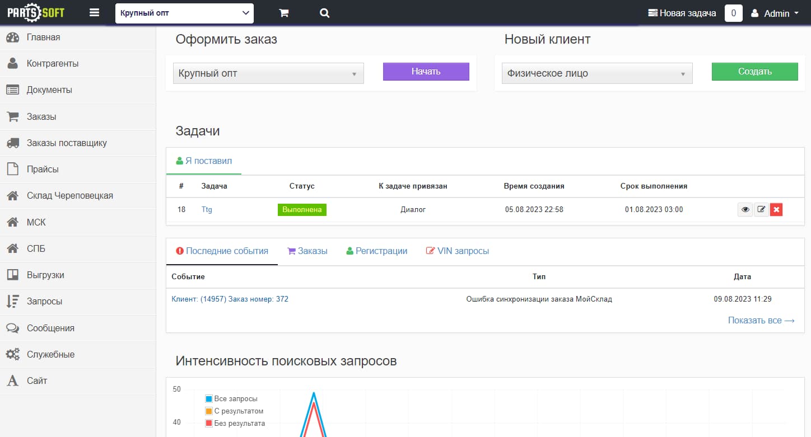811x437 pixels.
Task: Open Заказы поставщику truck item
Action: coord(66,143)
